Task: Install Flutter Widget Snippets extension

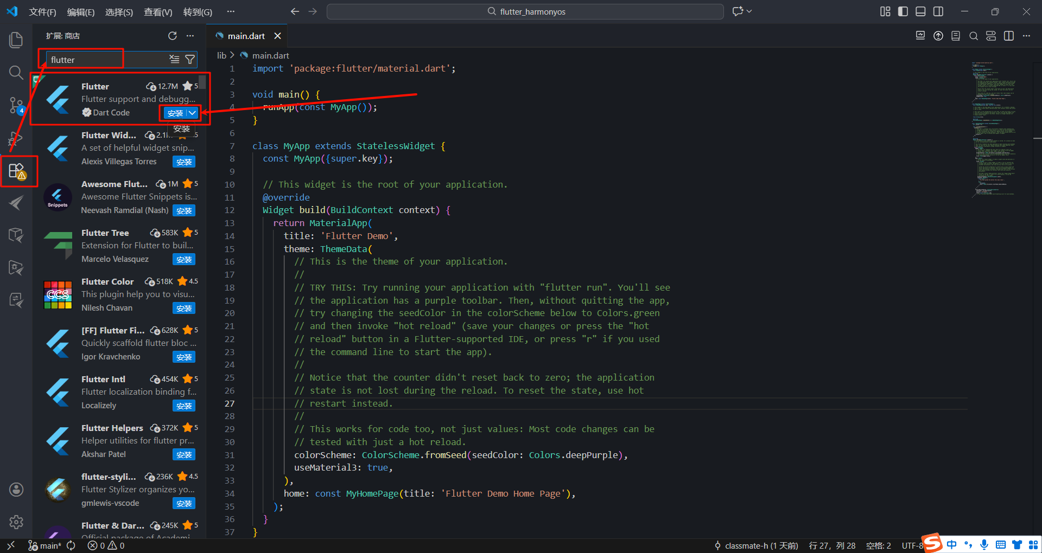Action: [x=184, y=162]
